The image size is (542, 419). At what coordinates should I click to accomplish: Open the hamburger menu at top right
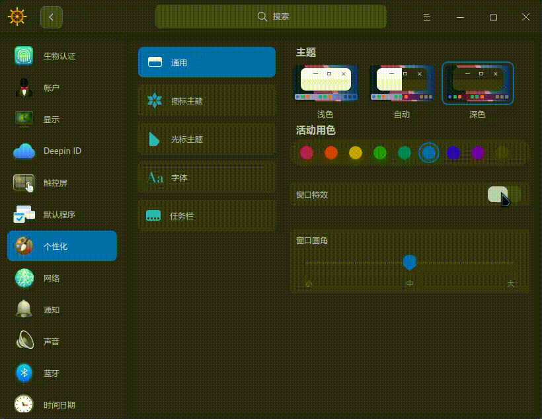click(427, 18)
